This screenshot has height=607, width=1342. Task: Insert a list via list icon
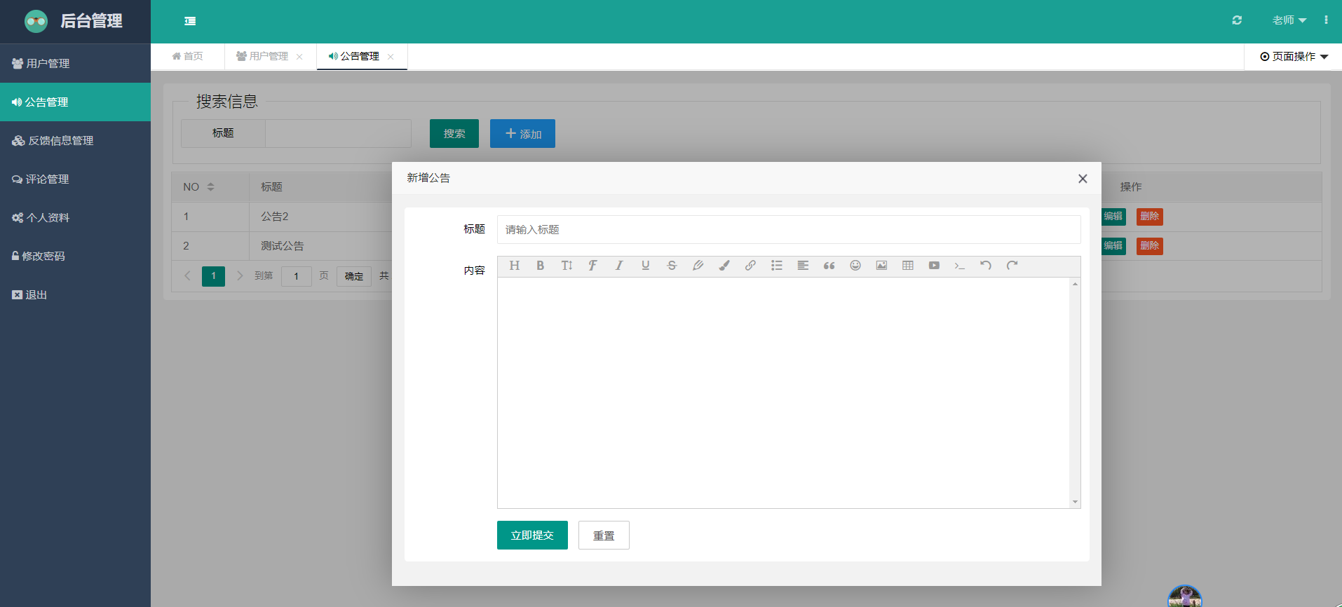click(777, 266)
